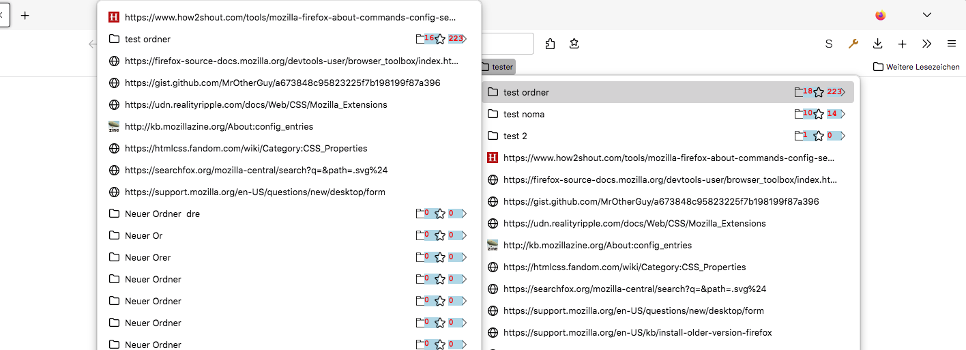Viewport: 966px width, 350px height.
Task: Click the back arrow navigation button
Action: coord(93,44)
